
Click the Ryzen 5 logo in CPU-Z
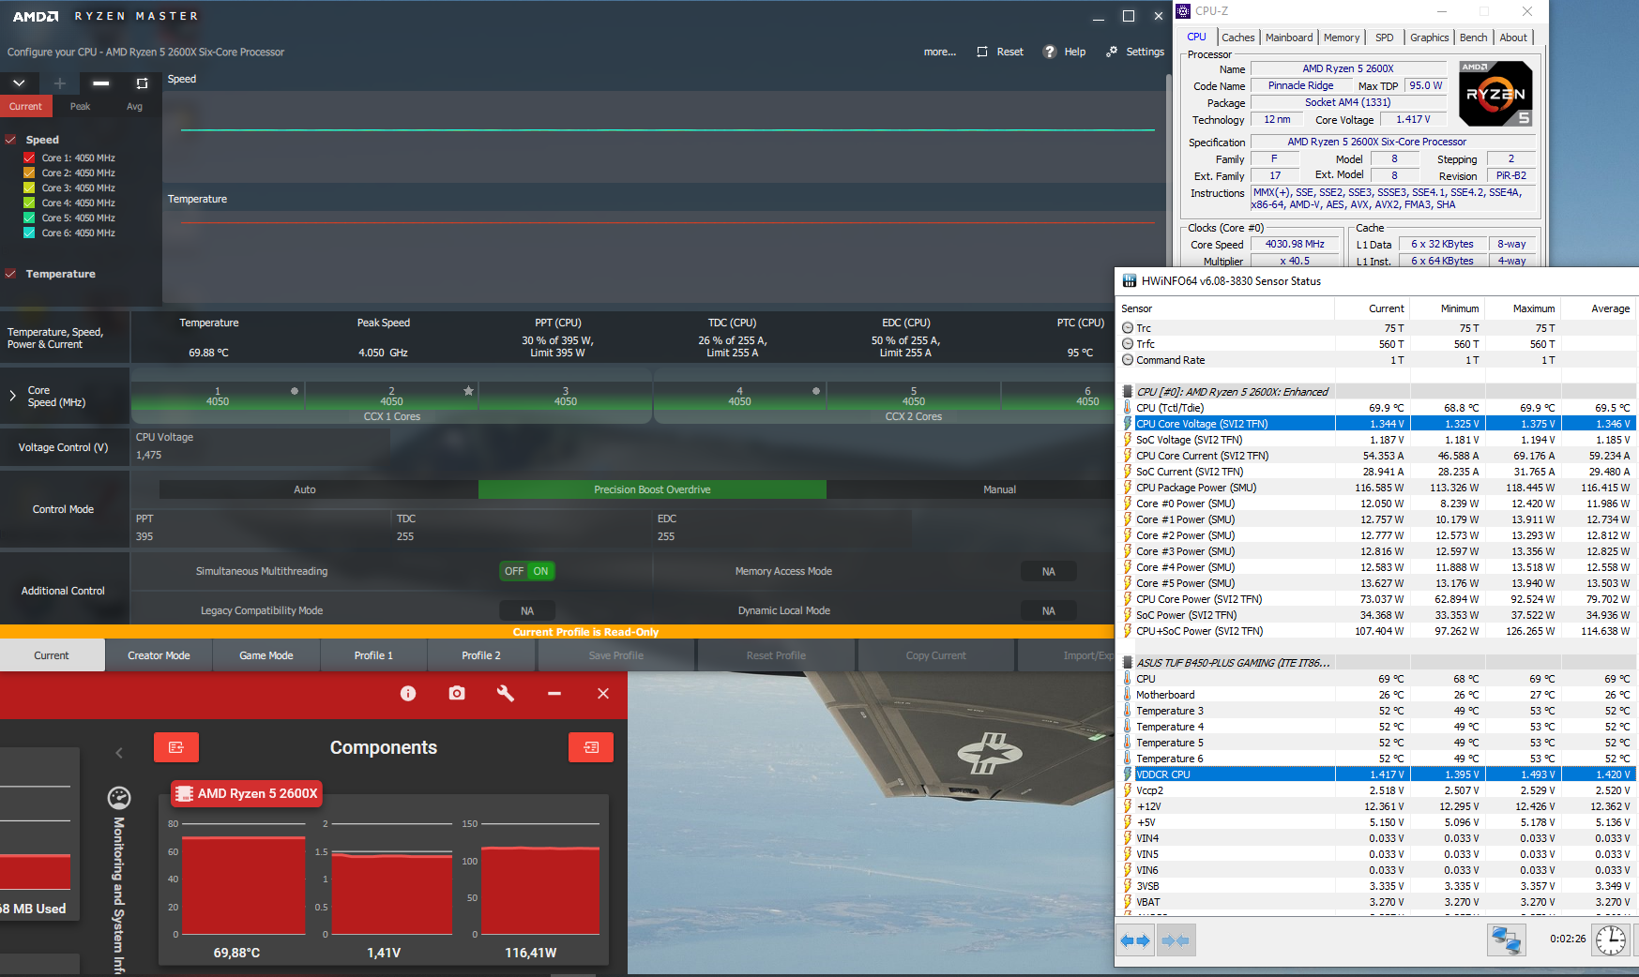pos(1496,94)
